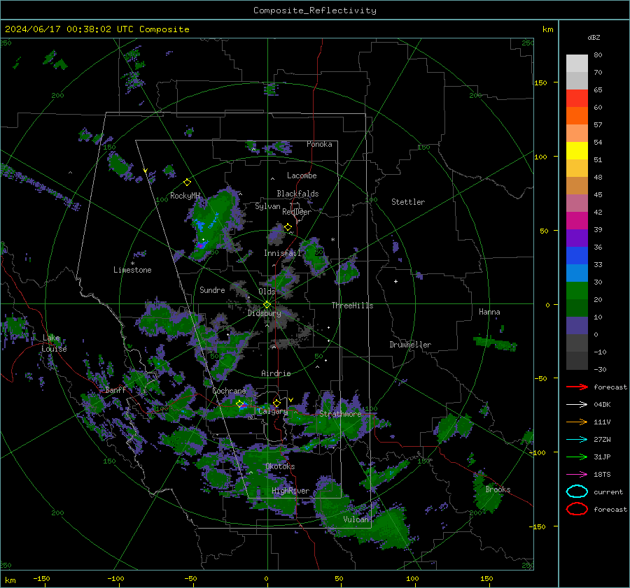Click the Lacombe city label
The image size is (630, 588).
click(302, 175)
